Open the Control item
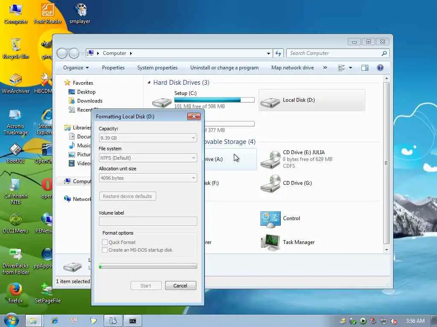The image size is (437, 327). [280, 219]
